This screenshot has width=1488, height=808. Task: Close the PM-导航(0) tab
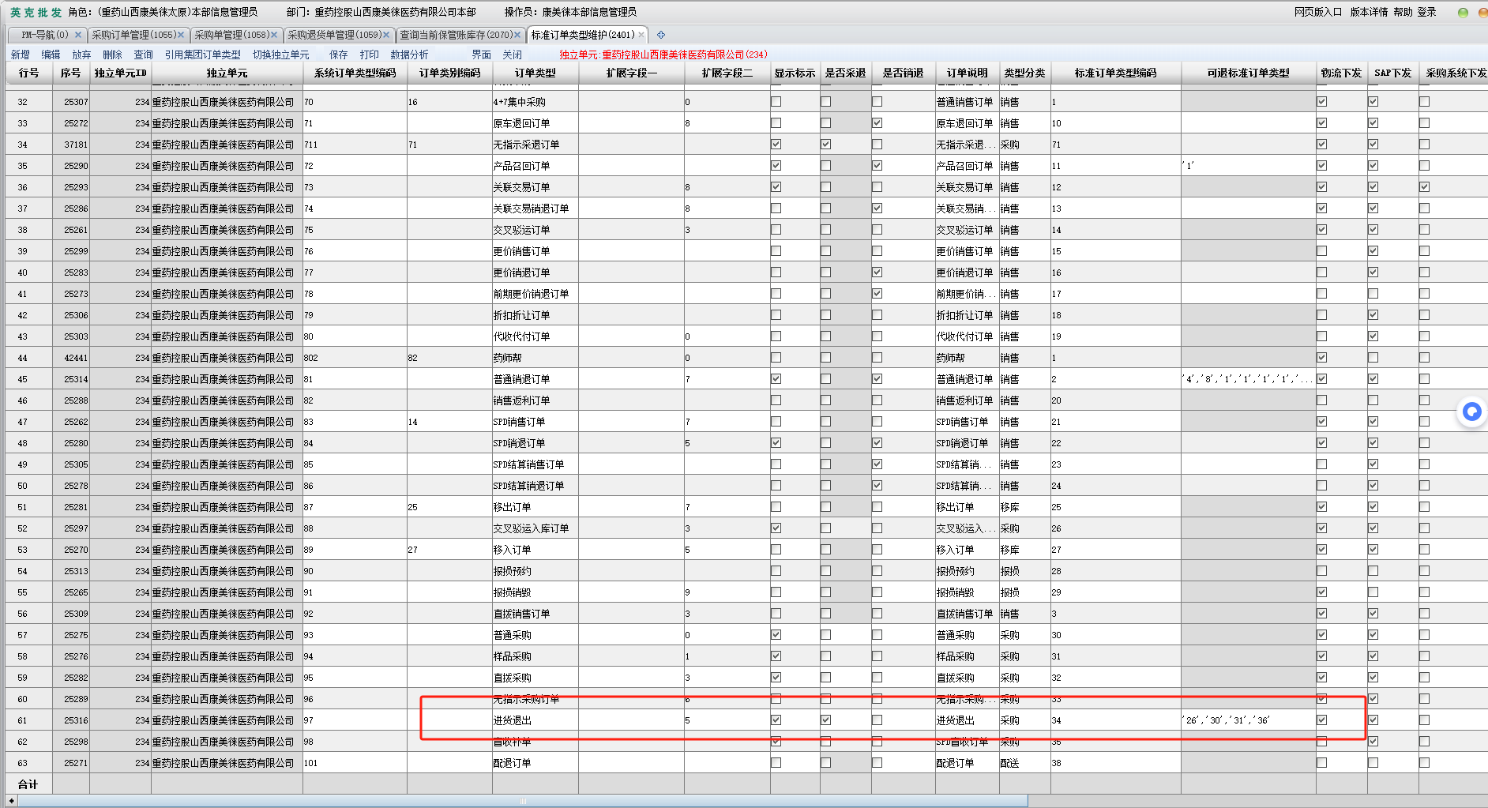pyautogui.click(x=77, y=35)
